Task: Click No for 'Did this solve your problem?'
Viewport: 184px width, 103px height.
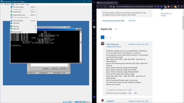Action: [x=135, y=93]
